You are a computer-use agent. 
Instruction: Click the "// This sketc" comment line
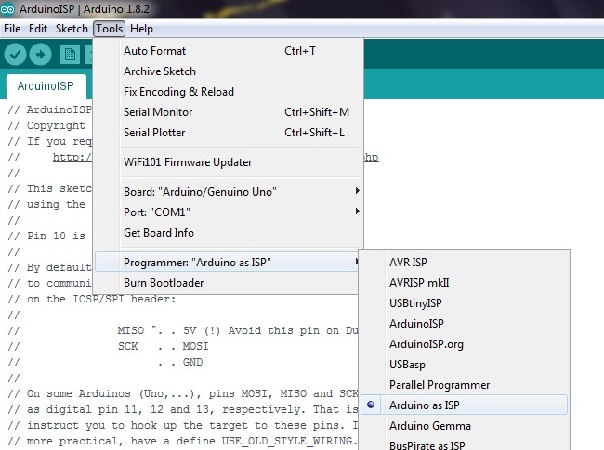tap(49, 188)
